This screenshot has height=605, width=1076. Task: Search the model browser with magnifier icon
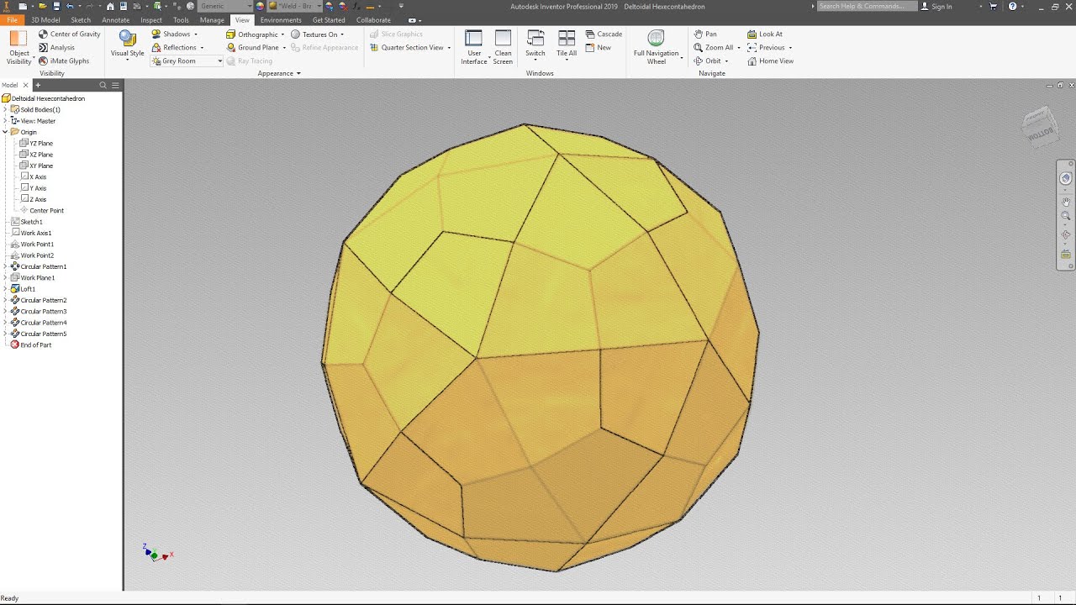(103, 86)
